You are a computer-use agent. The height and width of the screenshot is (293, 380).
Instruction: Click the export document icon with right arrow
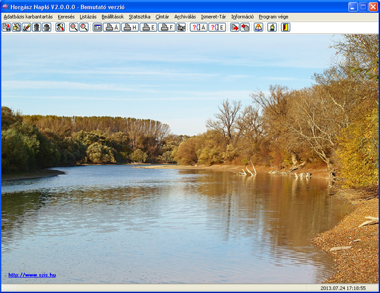235,27
